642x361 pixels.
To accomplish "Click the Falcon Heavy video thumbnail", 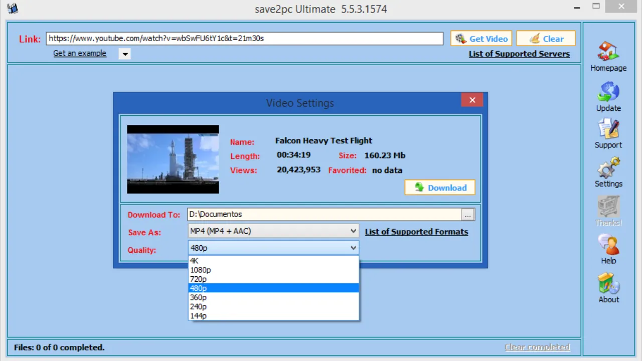I will tap(173, 159).
